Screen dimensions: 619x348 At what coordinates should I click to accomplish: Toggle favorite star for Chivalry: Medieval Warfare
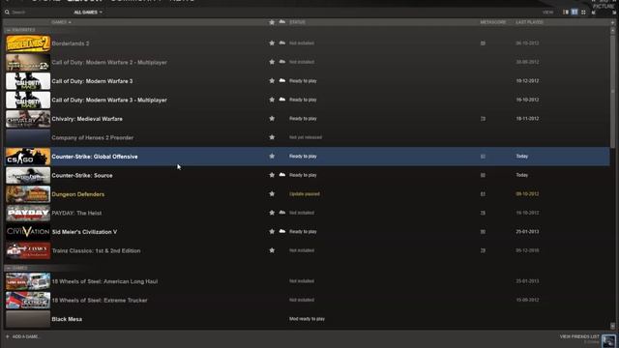272,118
